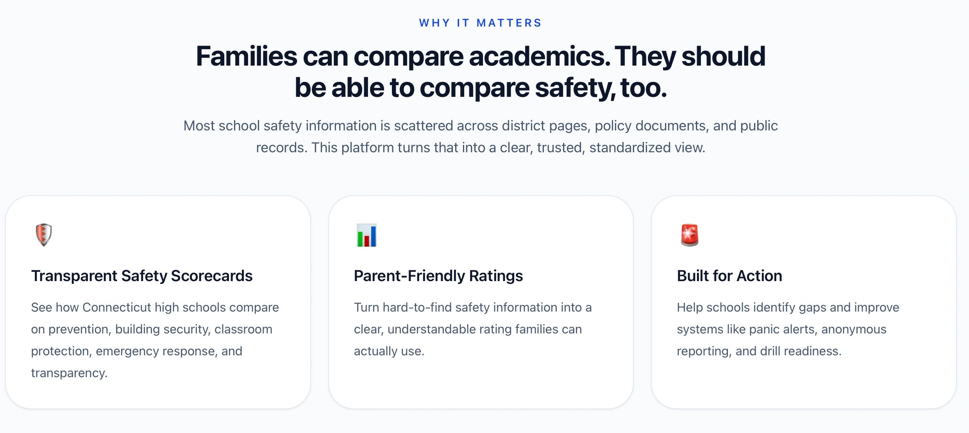Click the 'systems like panic alerts, anonymous' line
Image resolution: width=969 pixels, height=433 pixels.
pyautogui.click(x=781, y=329)
